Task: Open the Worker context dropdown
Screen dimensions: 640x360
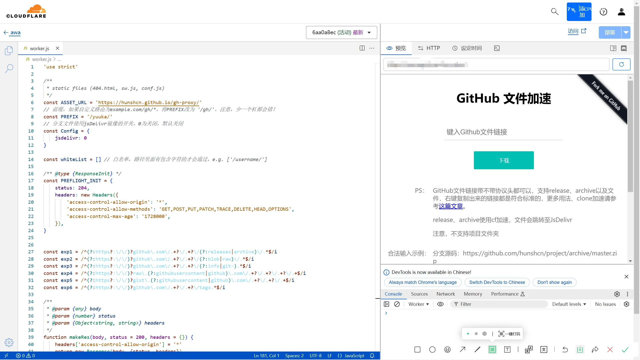Action: [x=419, y=304]
